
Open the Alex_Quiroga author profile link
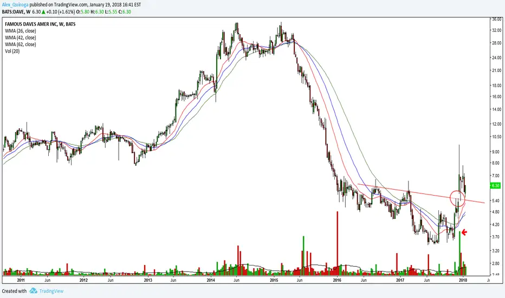click(15, 4)
